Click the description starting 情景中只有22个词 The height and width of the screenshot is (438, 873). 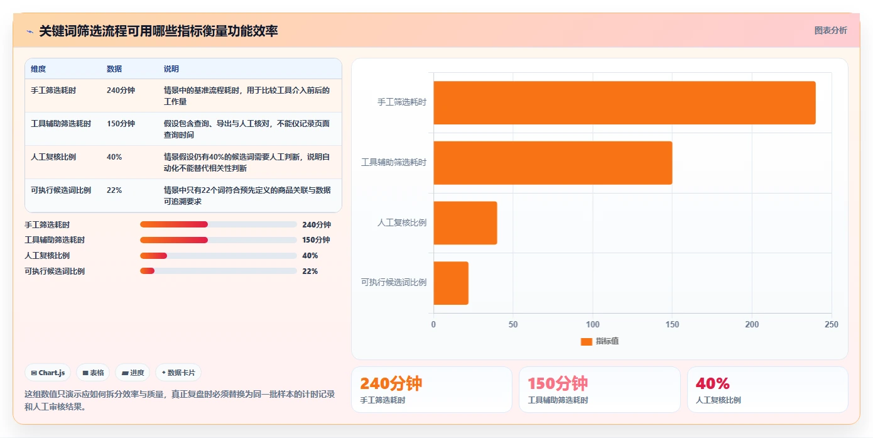[247, 196]
